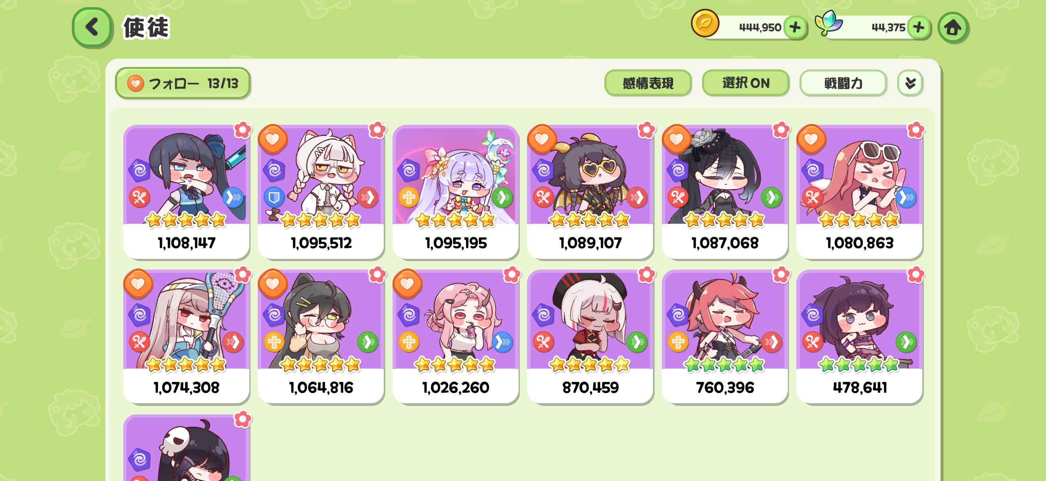1046x481 pixels.
Task: Go back with the green arrow button
Action: pos(92,27)
